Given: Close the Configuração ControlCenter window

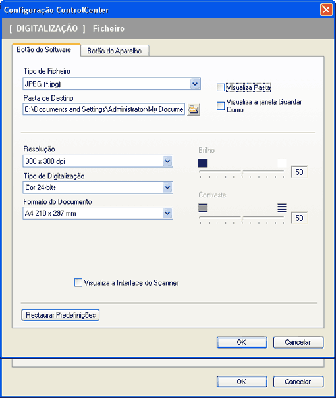Looking at the screenshot, I should point(326,10).
